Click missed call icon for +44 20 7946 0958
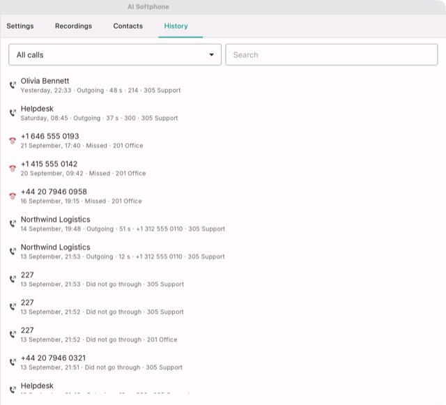This screenshot has height=405, width=446. (13, 196)
